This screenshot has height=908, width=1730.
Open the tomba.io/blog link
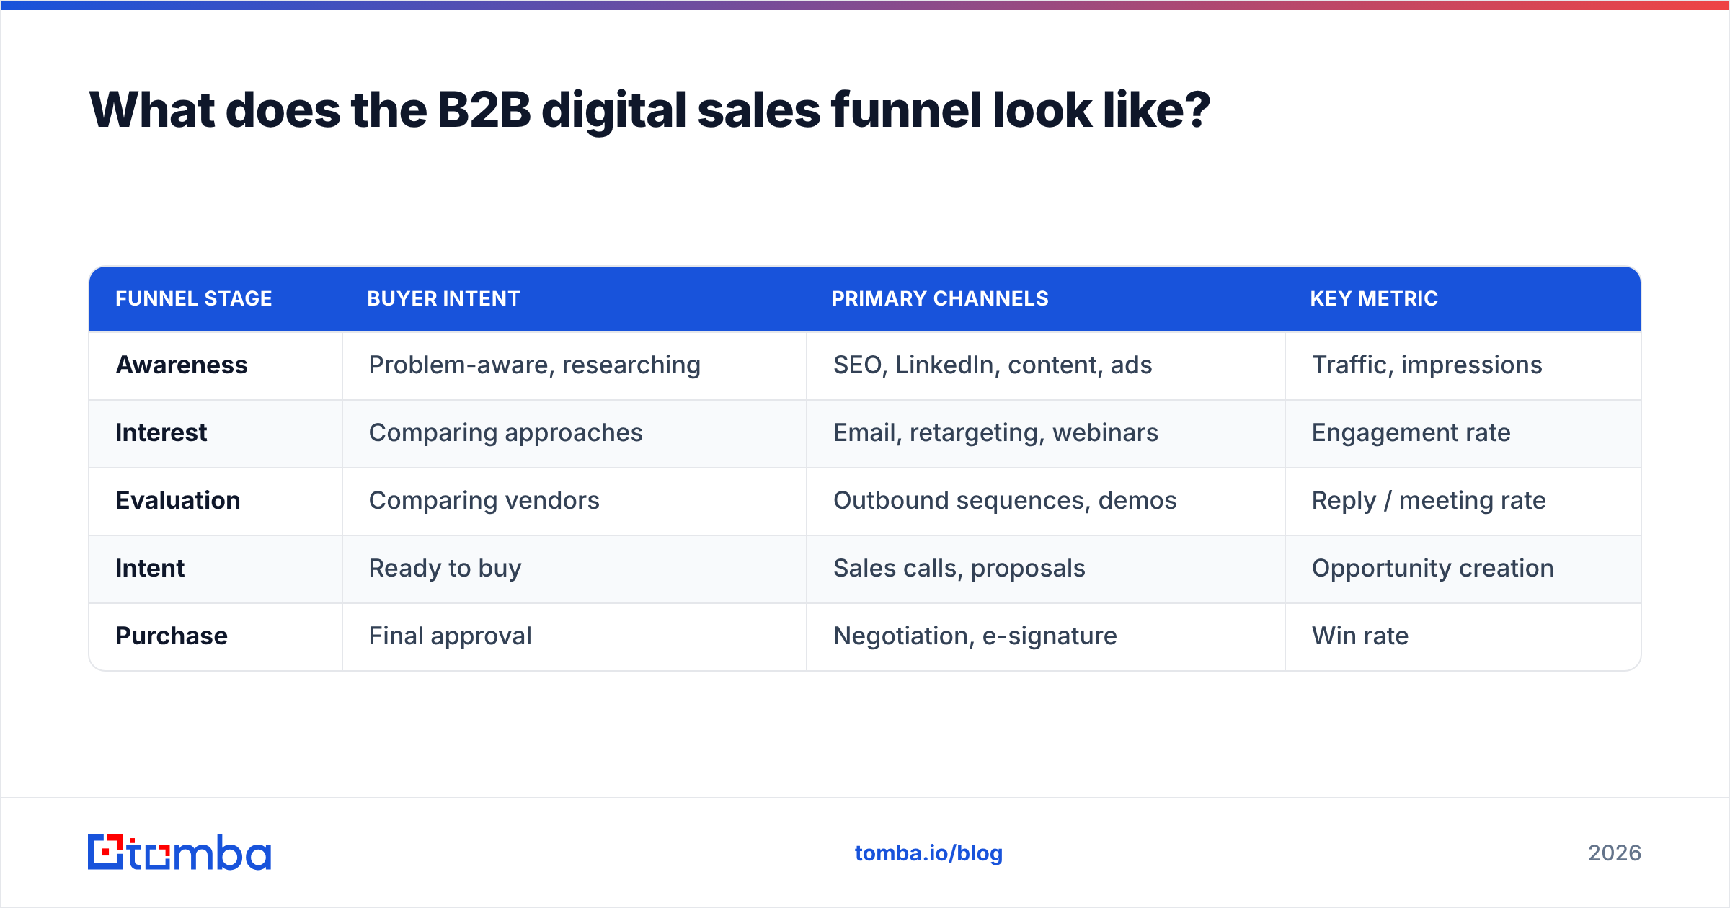pyautogui.click(x=928, y=853)
